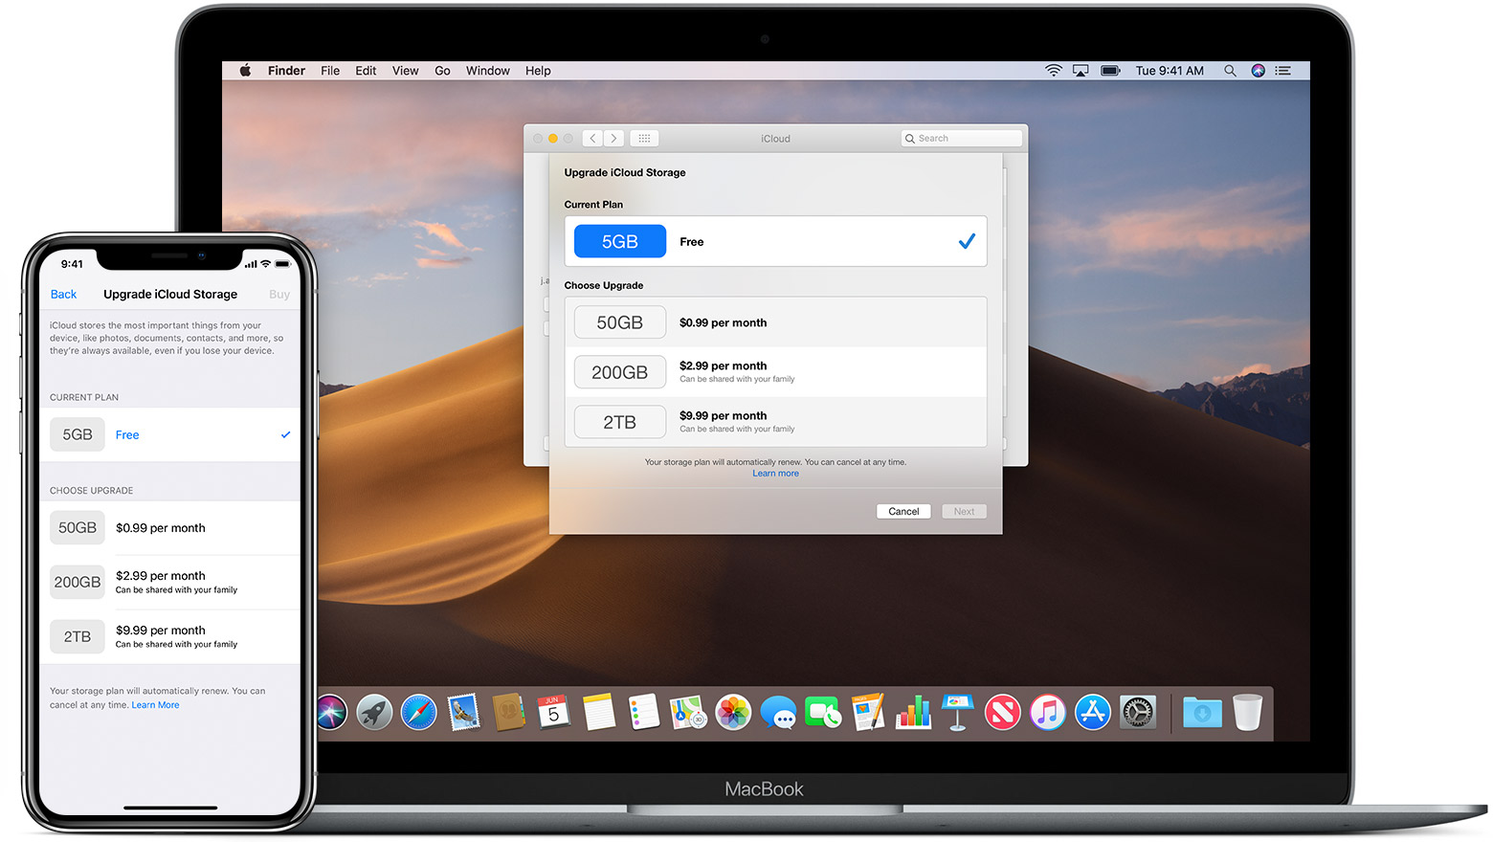The image size is (1493, 842).
Task: Open the News app in Dock
Action: 1002,713
